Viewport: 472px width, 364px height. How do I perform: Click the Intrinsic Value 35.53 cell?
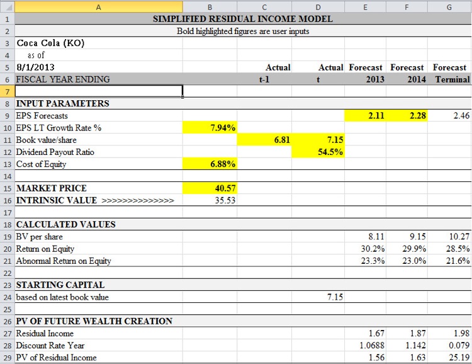pyautogui.click(x=210, y=200)
